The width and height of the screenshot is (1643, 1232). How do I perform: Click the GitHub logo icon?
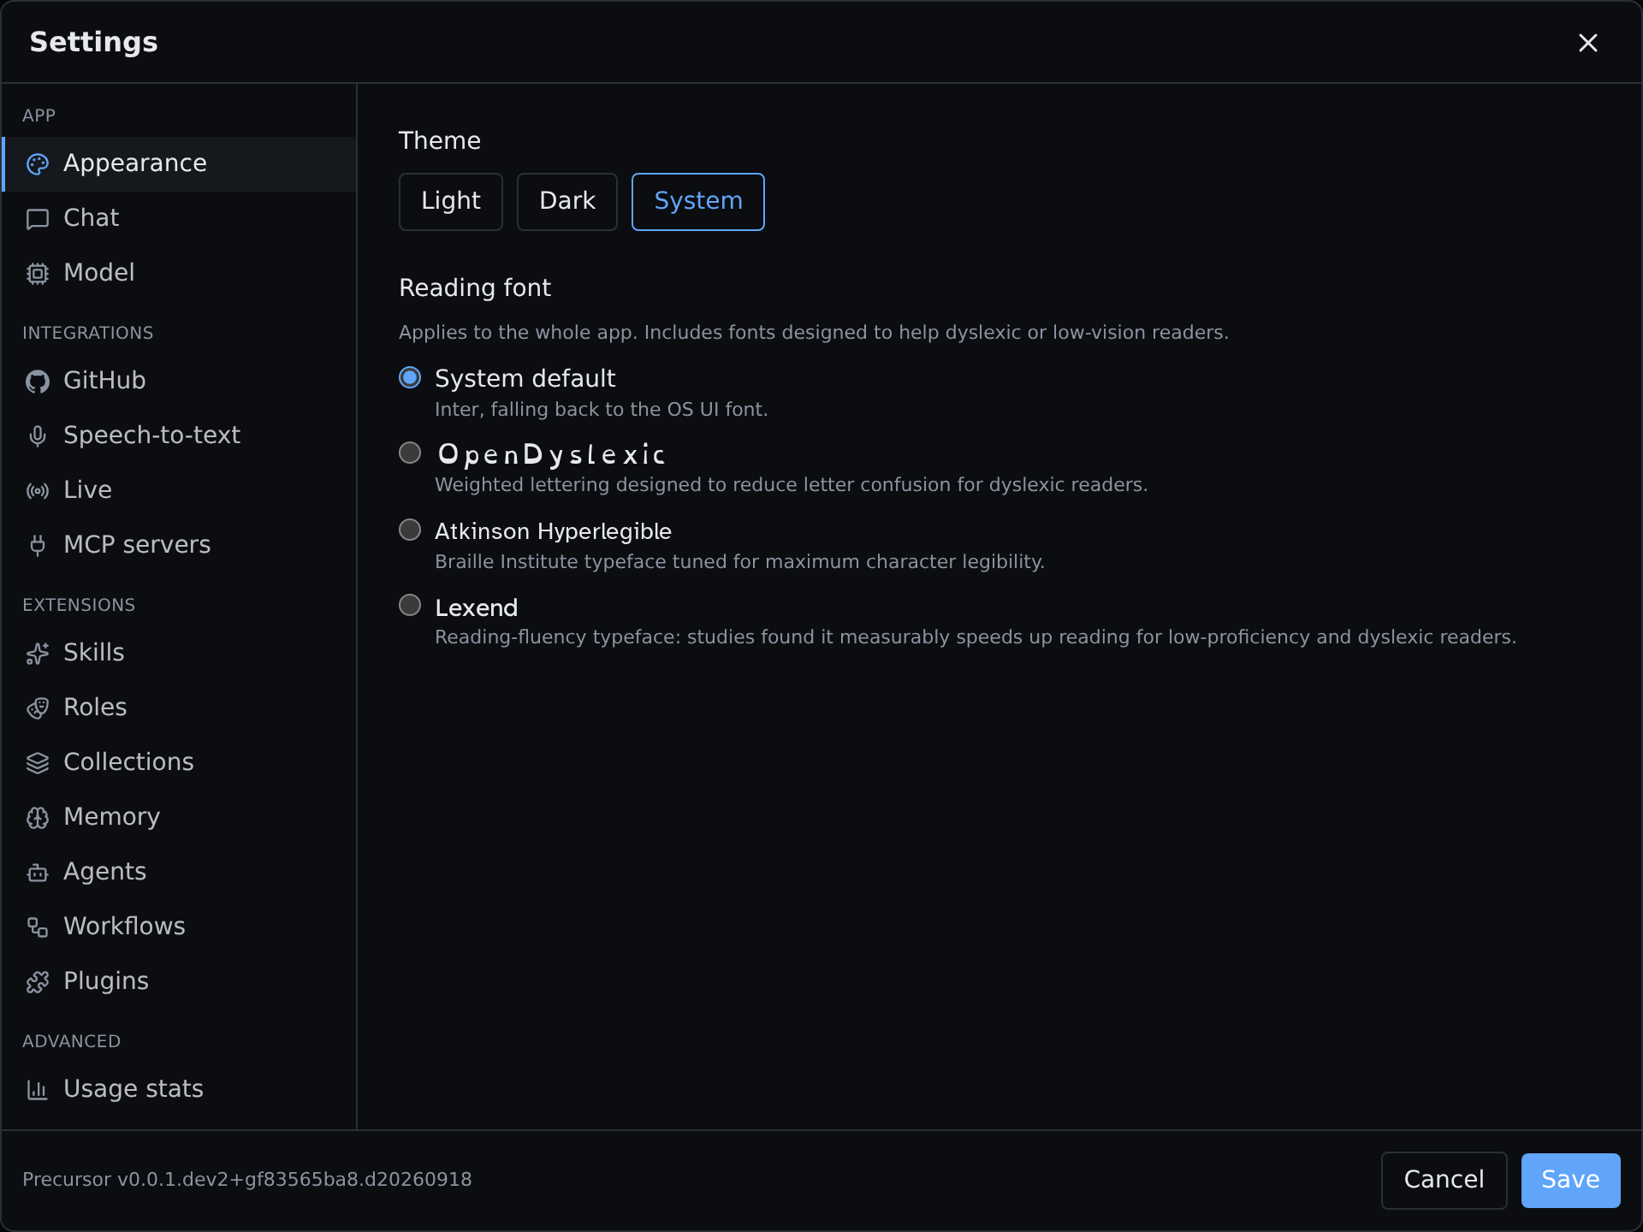coord(38,382)
